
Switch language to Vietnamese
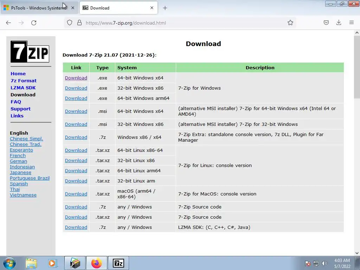click(23, 195)
